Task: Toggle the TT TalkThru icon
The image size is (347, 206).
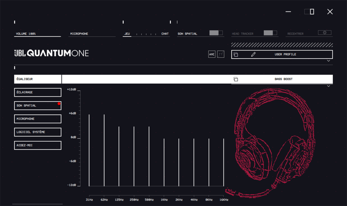Action: [221, 54]
